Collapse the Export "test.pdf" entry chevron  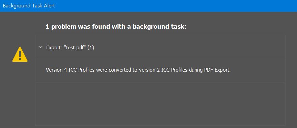coord(40,47)
